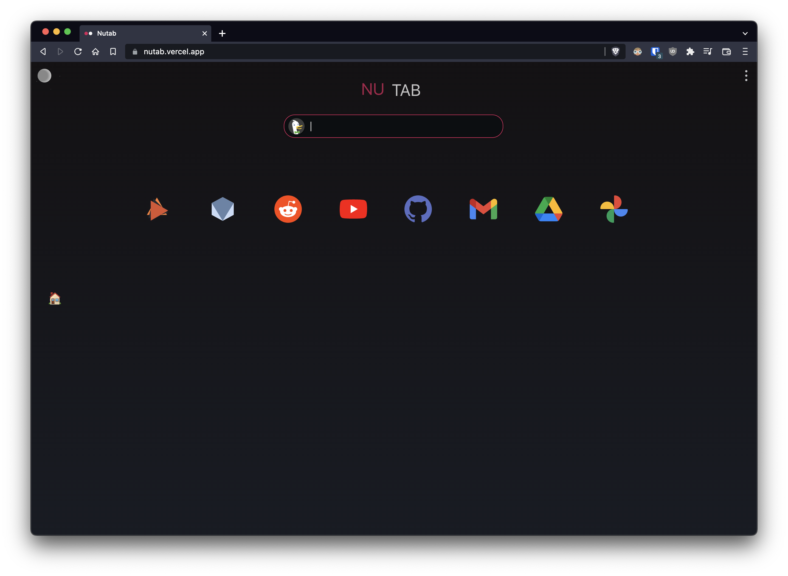Image resolution: width=788 pixels, height=576 pixels.
Task: Bookmark this page
Action: pyautogui.click(x=113, y=52)
